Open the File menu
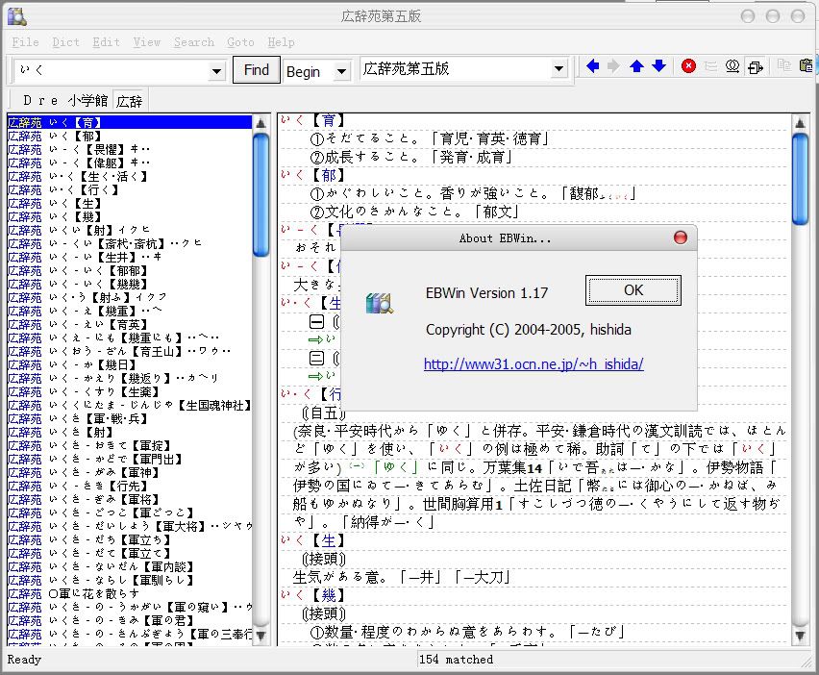 (25, 42)
